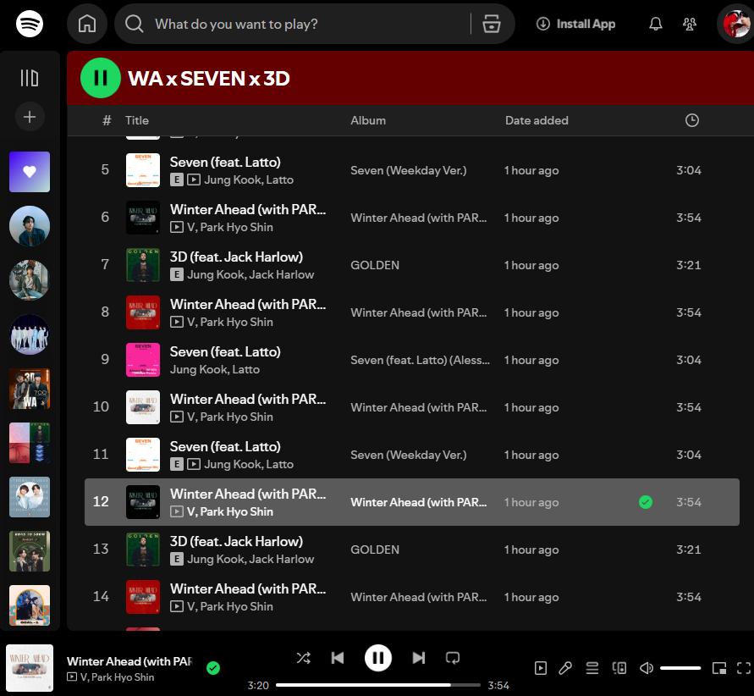This screenshot has height=696, width=754.
Task: Skip to the next track
Action: tap(418, 658)
